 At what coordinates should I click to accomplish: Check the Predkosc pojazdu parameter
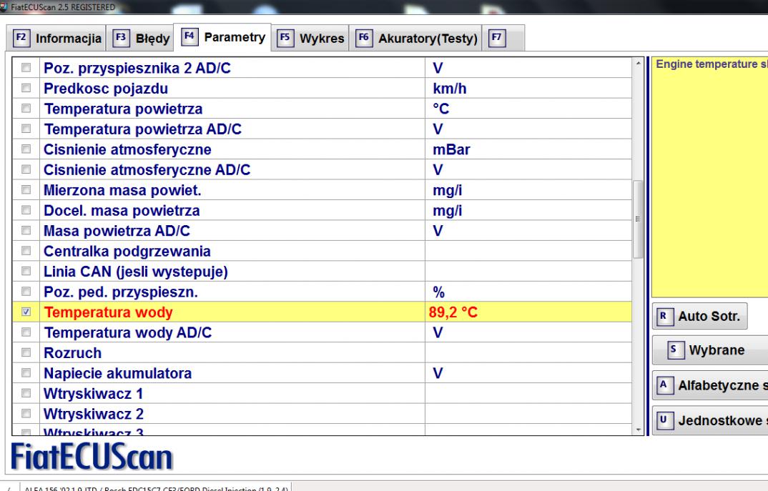[26, 88]
